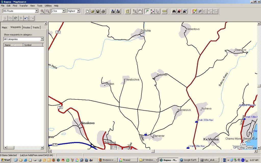Viewport: 261px width, 163px height.
Task: Open the Find menu
Action: click(x=15, y=6)
